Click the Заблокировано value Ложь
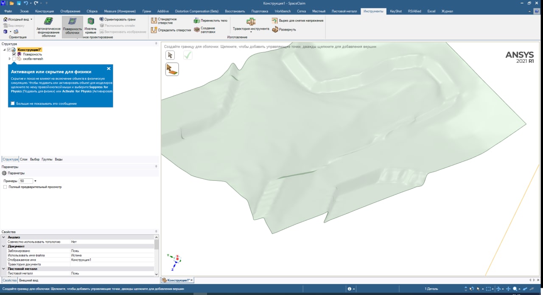The image size is (543, 295). click(75, 251)
